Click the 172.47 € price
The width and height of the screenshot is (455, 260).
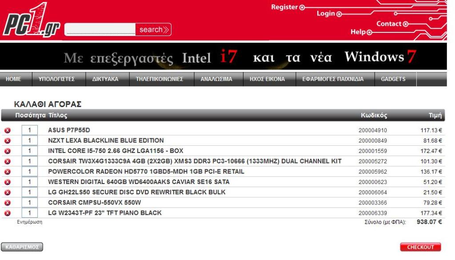431,151
